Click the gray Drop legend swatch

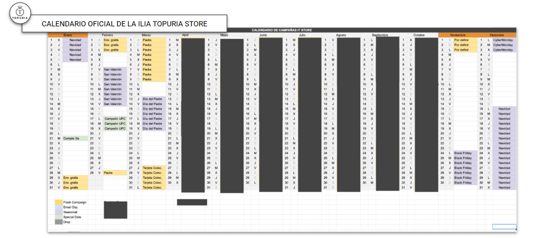pos(58,222)
